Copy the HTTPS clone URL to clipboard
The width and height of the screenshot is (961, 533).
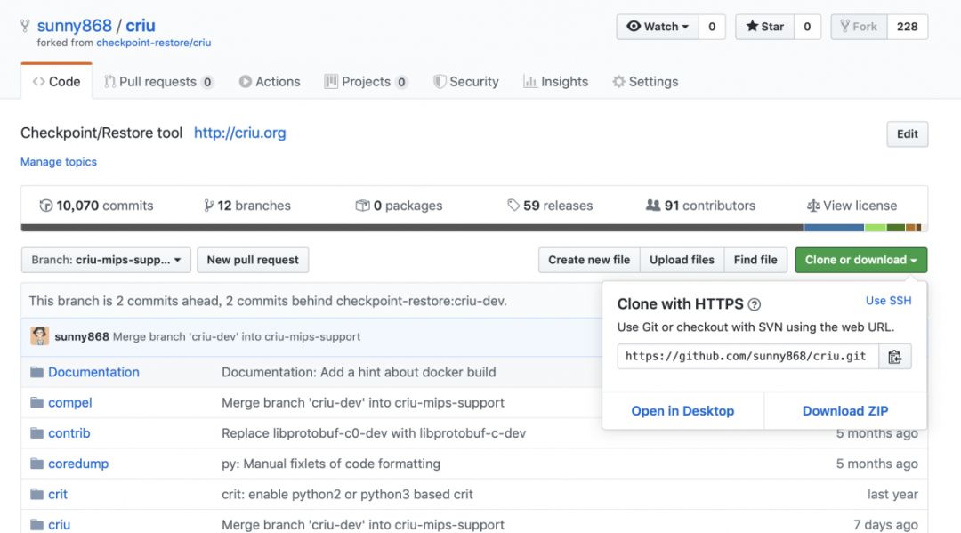pyautogui.click(x=895, y=357)
